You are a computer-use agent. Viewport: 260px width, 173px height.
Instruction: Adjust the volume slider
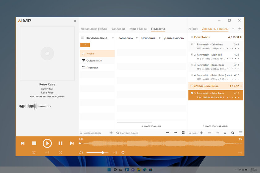pyautogui.click(x=97, y=153)
